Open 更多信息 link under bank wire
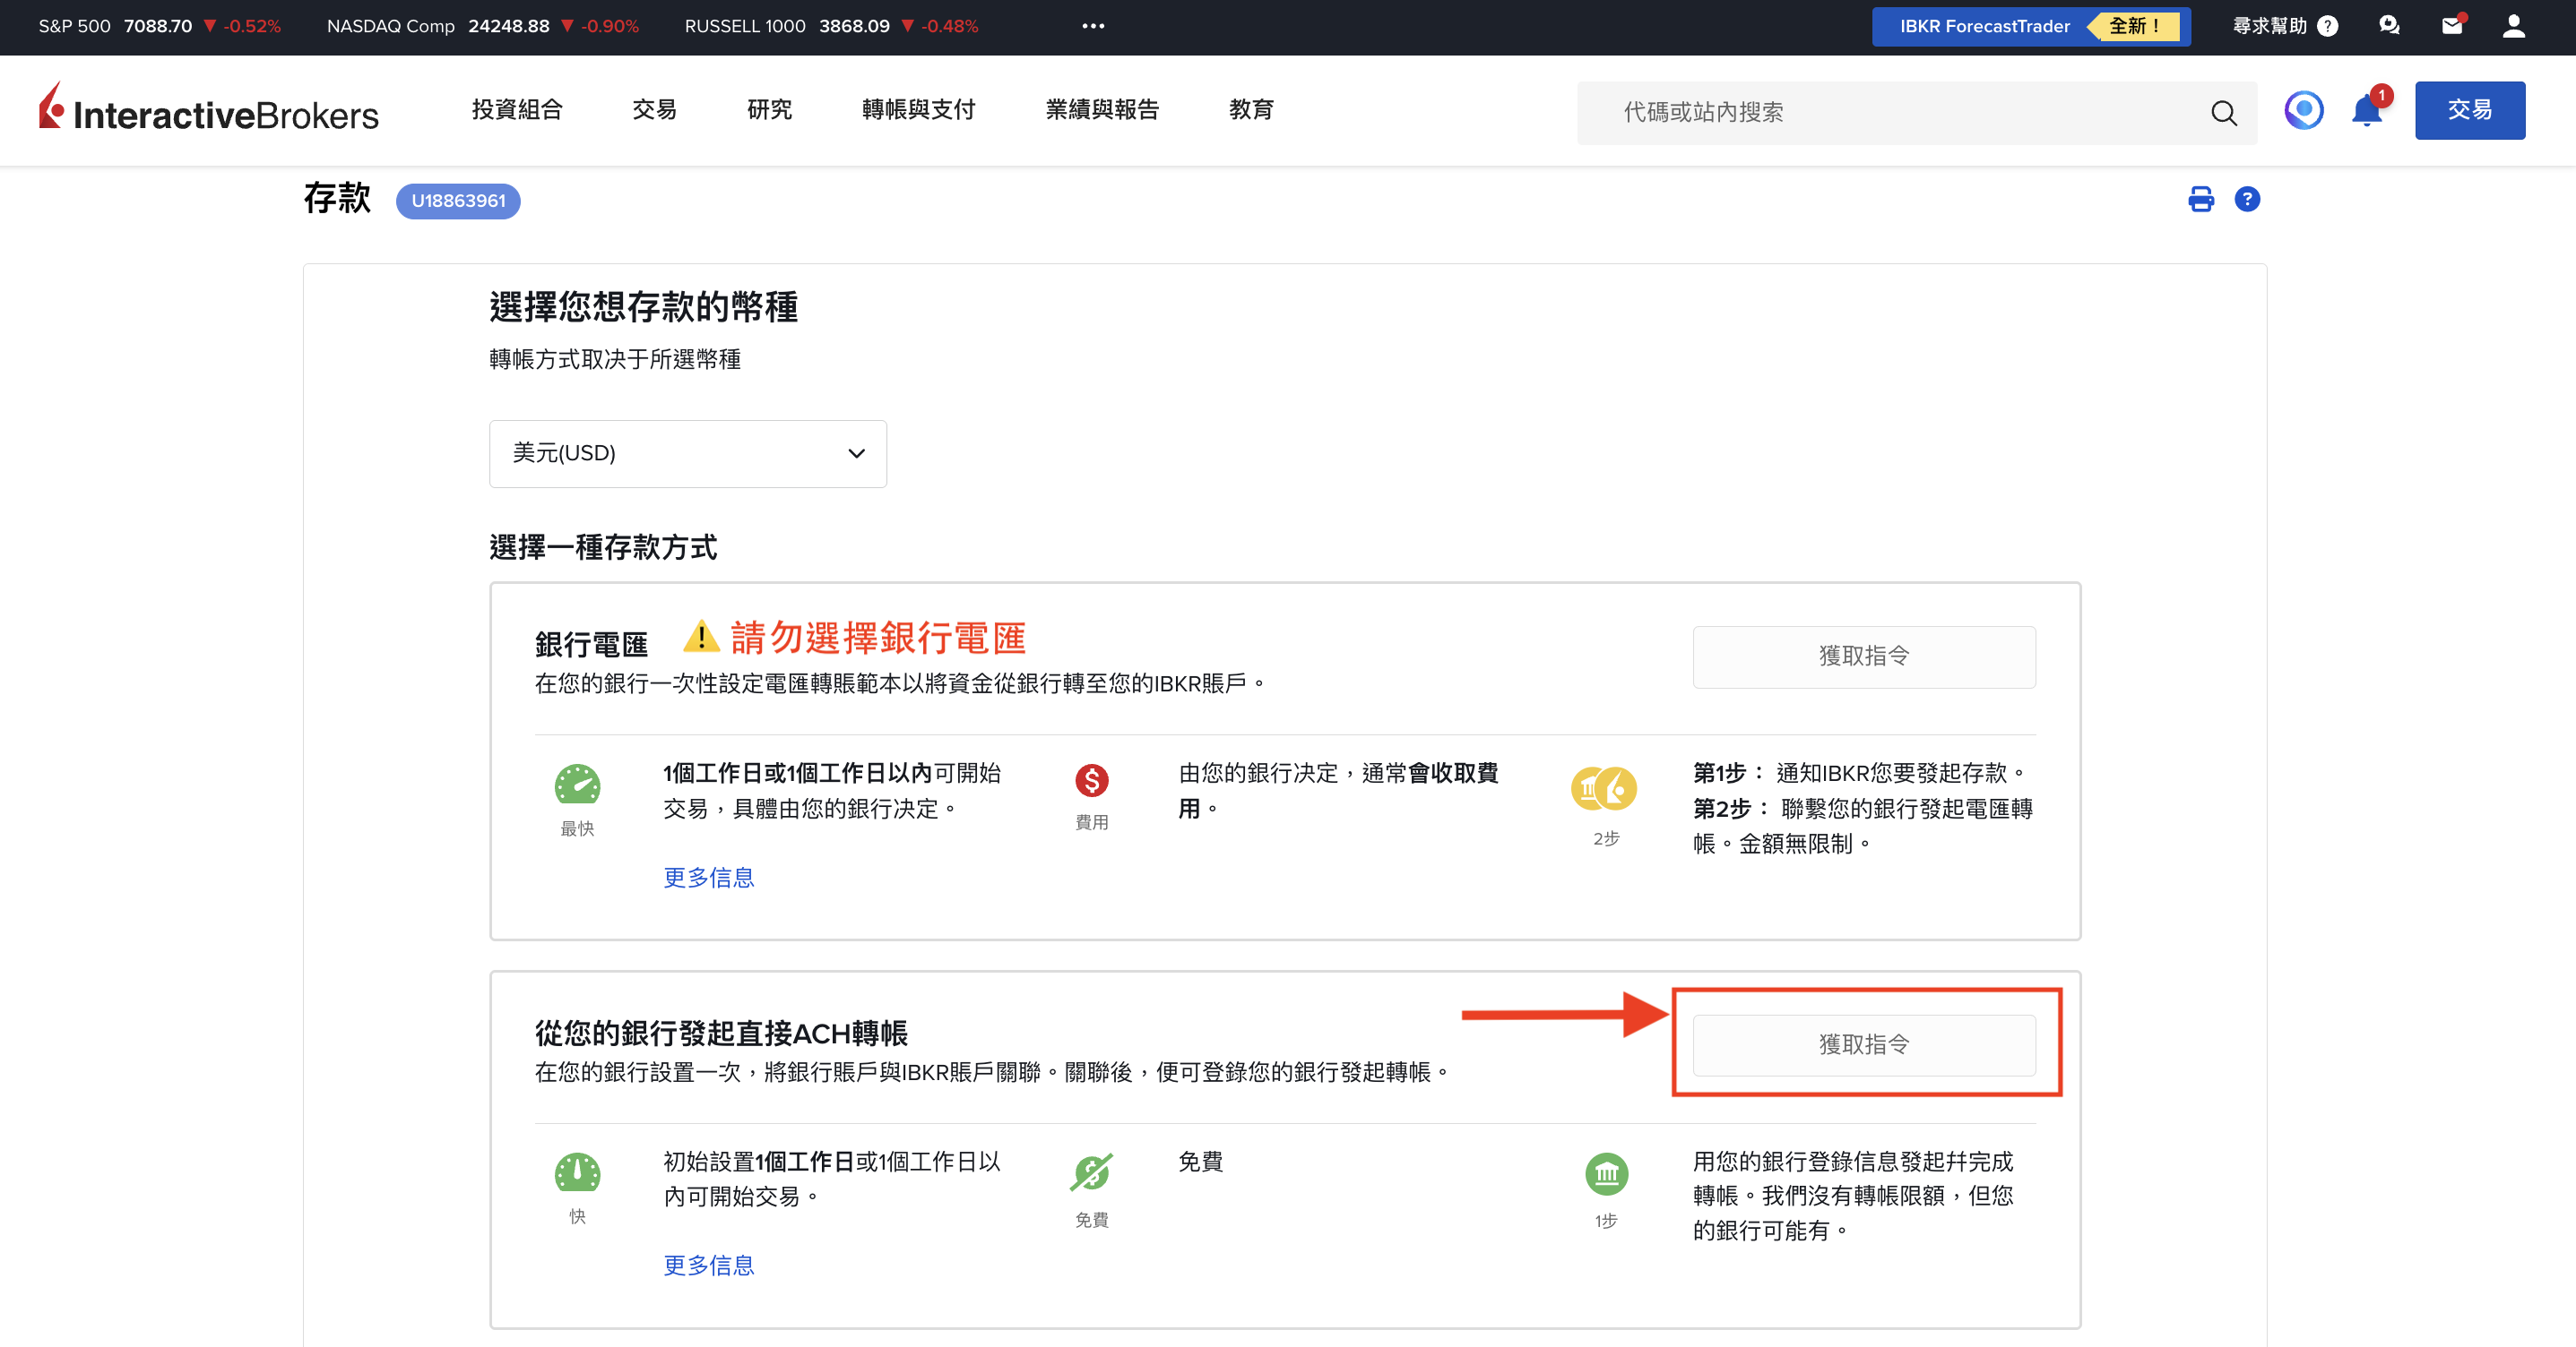2576x1347 pixels. tap(709, 878)
